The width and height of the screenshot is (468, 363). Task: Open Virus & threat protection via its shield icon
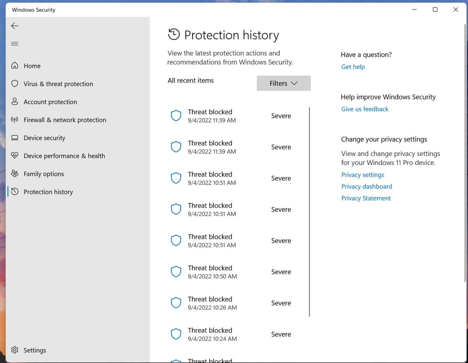click(14, 84)
